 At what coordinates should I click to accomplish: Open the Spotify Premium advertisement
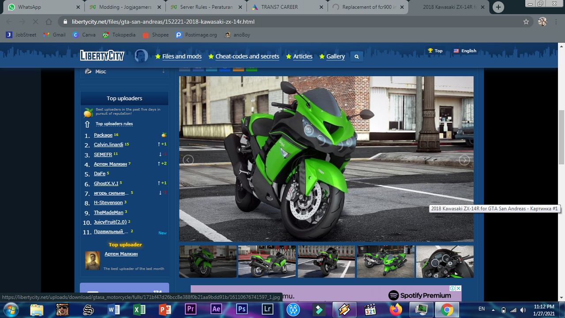click(x=326, y=293)
